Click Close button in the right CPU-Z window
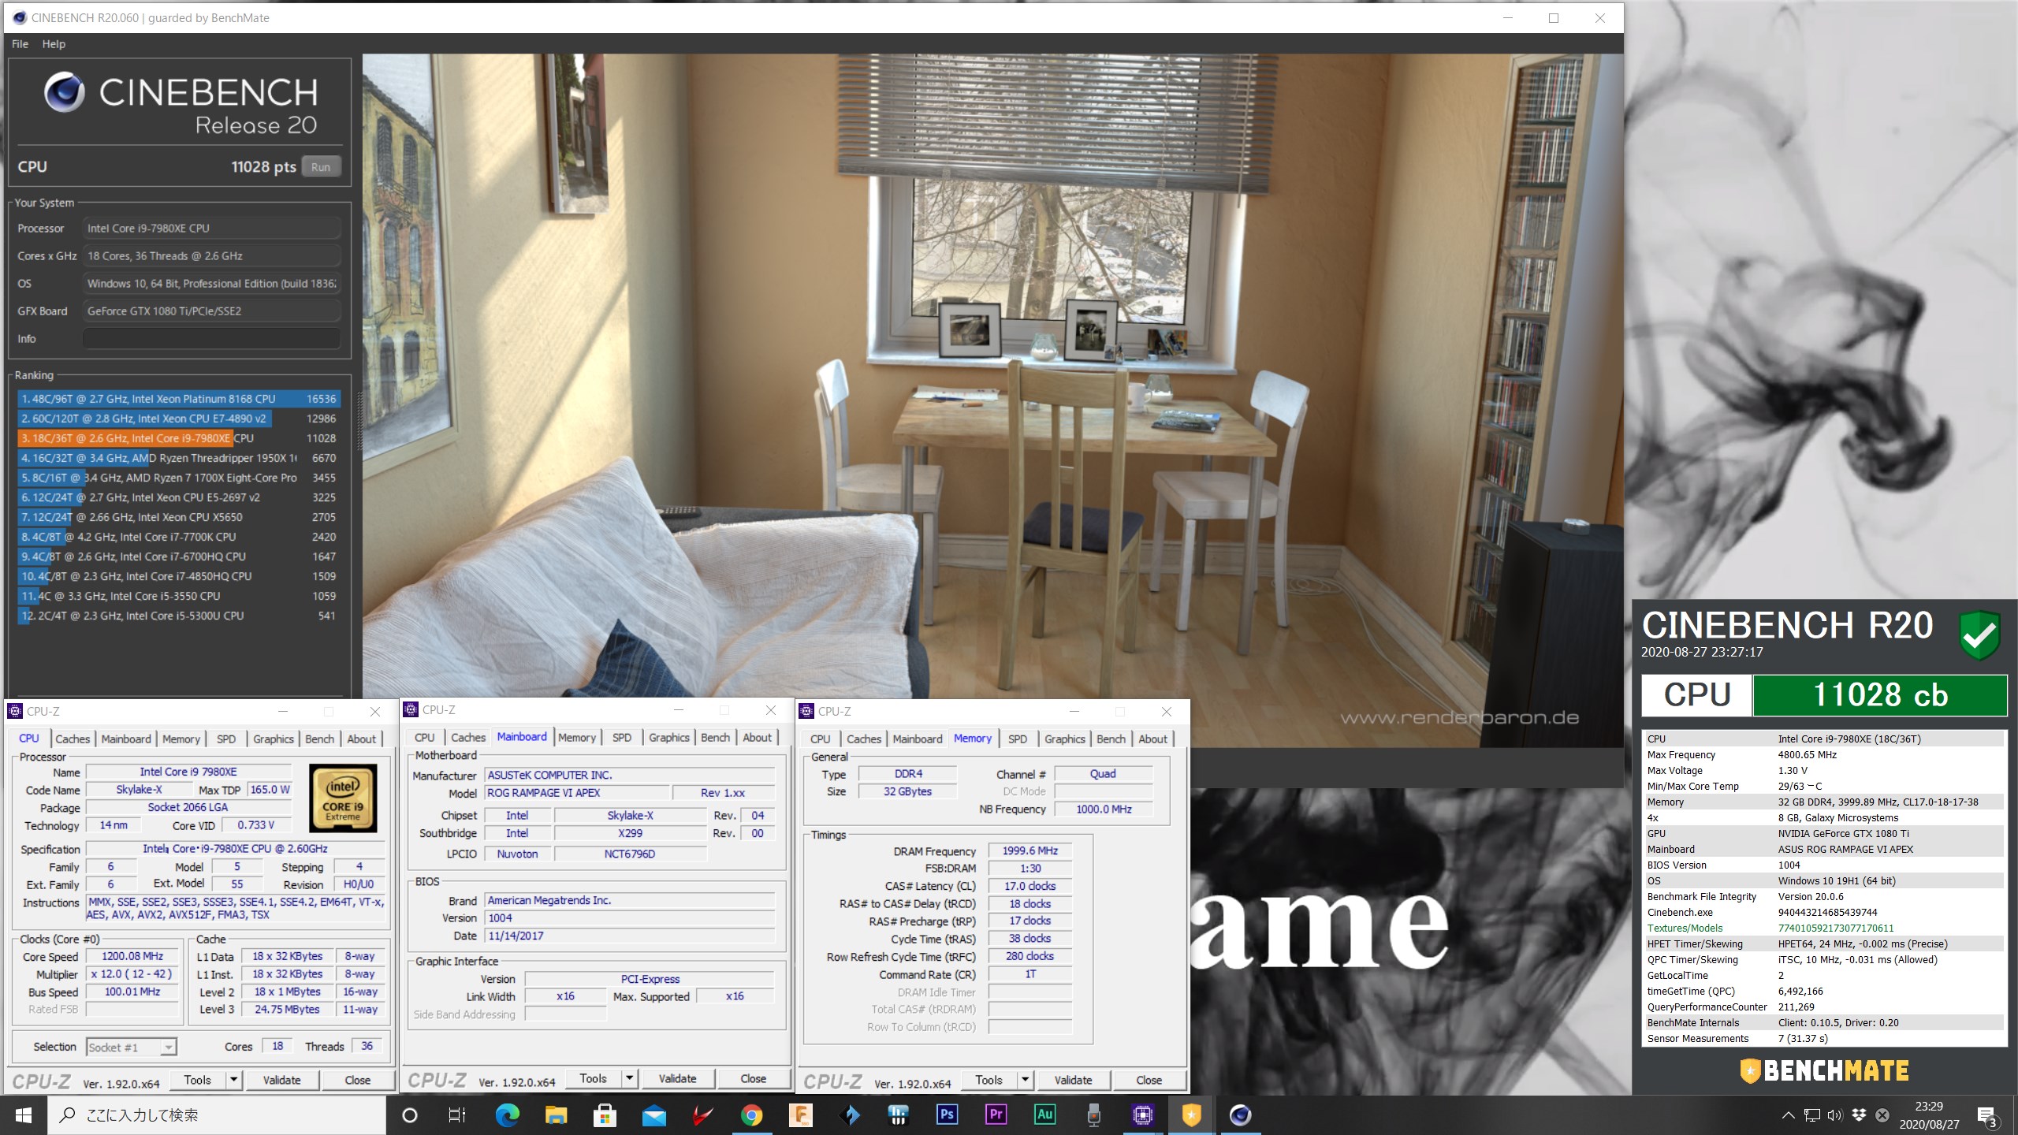Screen dimensions: 2018x1135 click(x=1149, y=1080)
